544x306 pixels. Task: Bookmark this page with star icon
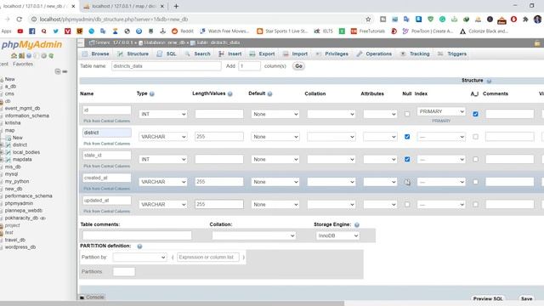pyautogui.click(x=368, y=20)
